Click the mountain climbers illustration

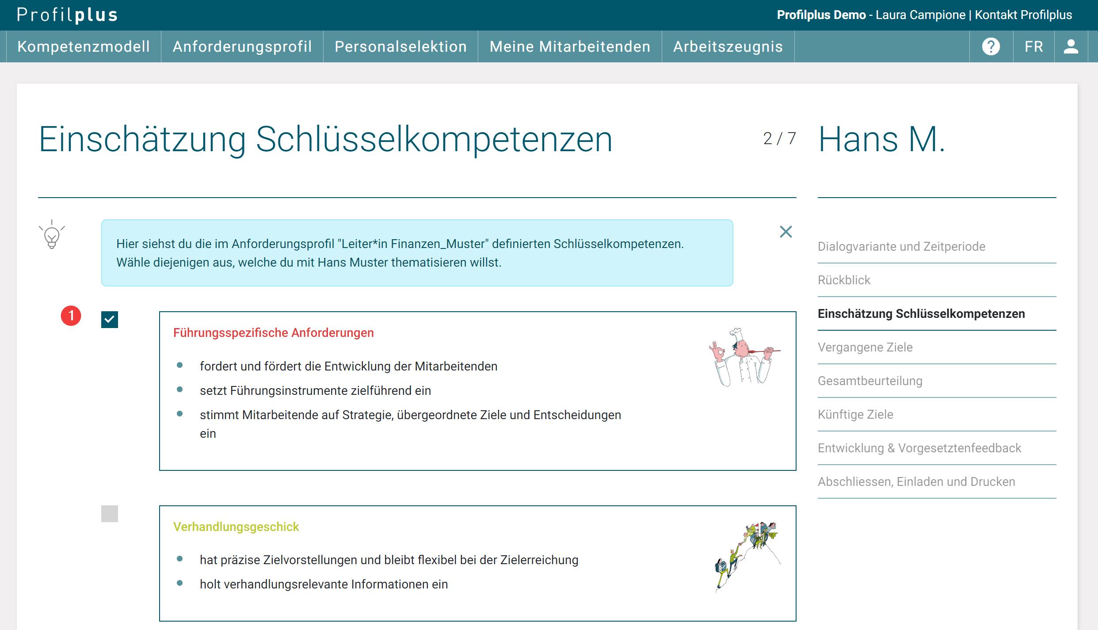[x=748, y=556]
